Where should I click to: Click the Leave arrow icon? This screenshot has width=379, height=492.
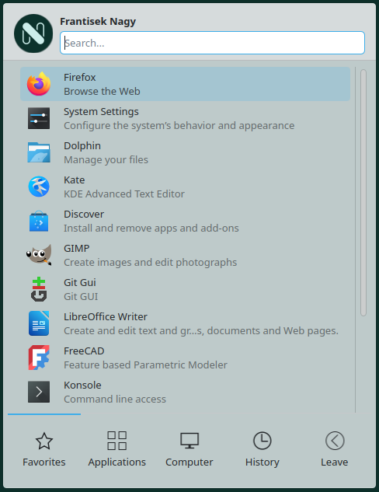[335, 441]
